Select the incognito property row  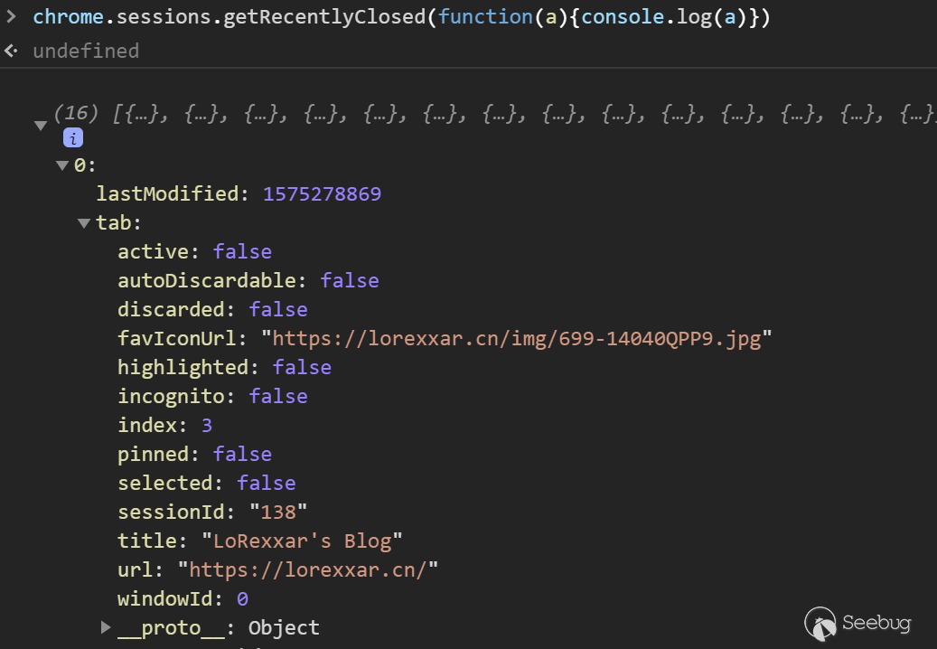click(x=212, y=396)
